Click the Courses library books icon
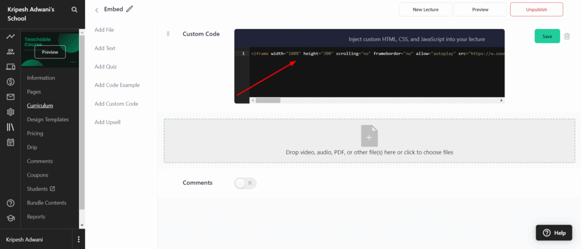Screen dimensions: 581x249 [x=10, y=127]
